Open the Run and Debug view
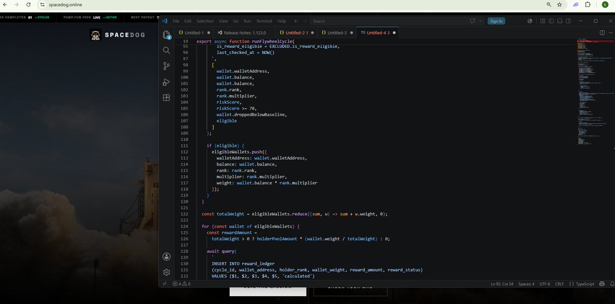 pyautogui.click(x=166, y=82)
